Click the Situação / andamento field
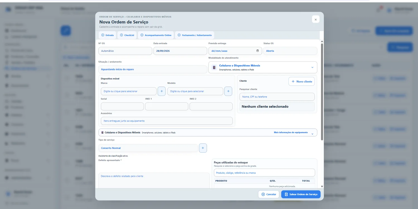 click(153, 69)
